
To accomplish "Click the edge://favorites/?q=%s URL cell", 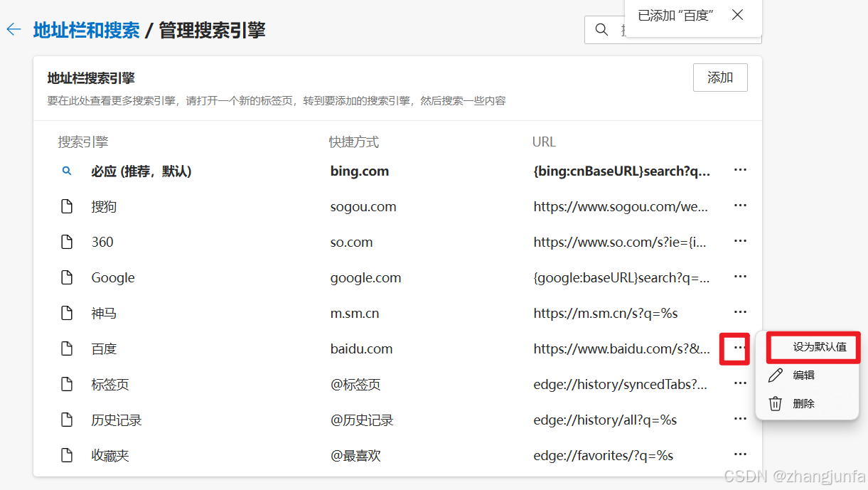I will pyautogui.click(x=603, y=456).
